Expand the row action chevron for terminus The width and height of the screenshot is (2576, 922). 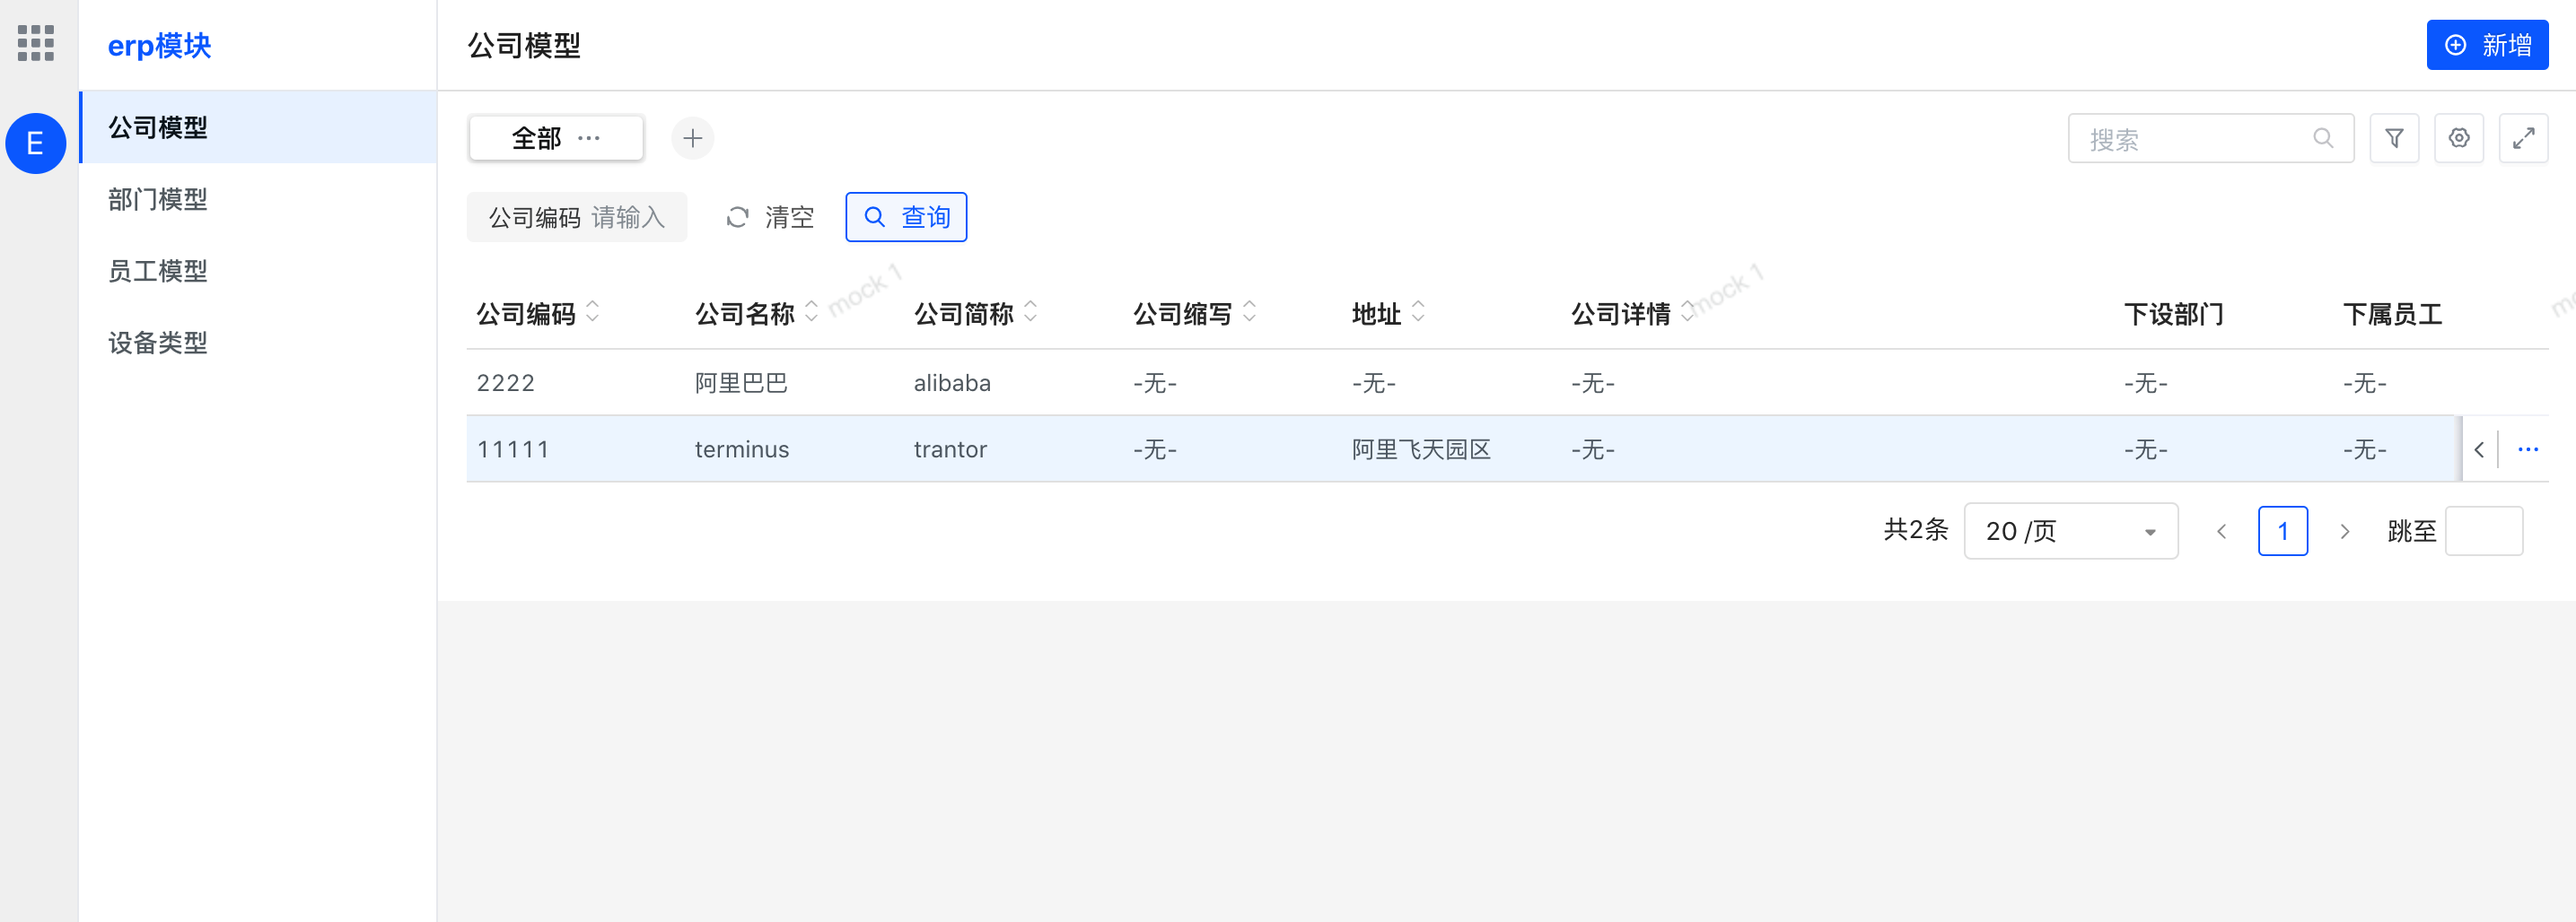click(2479, 449)
